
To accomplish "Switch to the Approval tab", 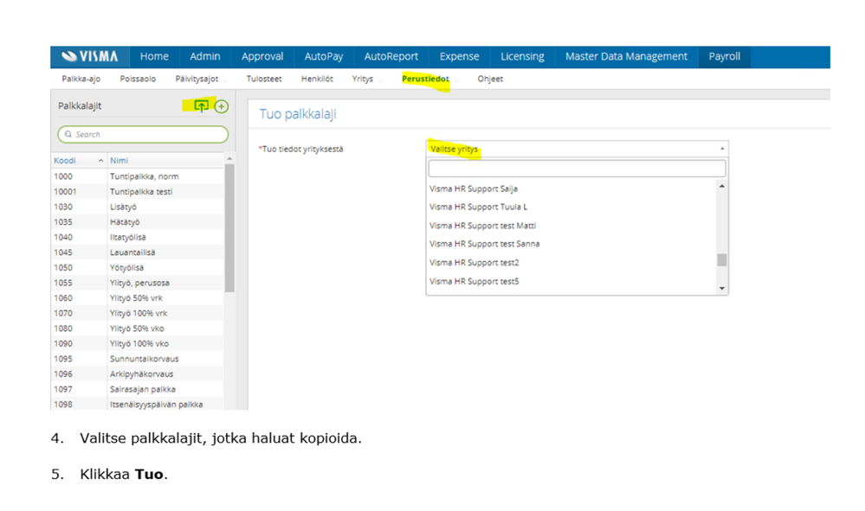I will click(262, 57).
